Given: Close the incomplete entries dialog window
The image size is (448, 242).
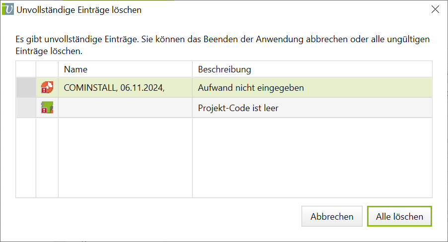Looking at the screenshot, I should [435, 9].
